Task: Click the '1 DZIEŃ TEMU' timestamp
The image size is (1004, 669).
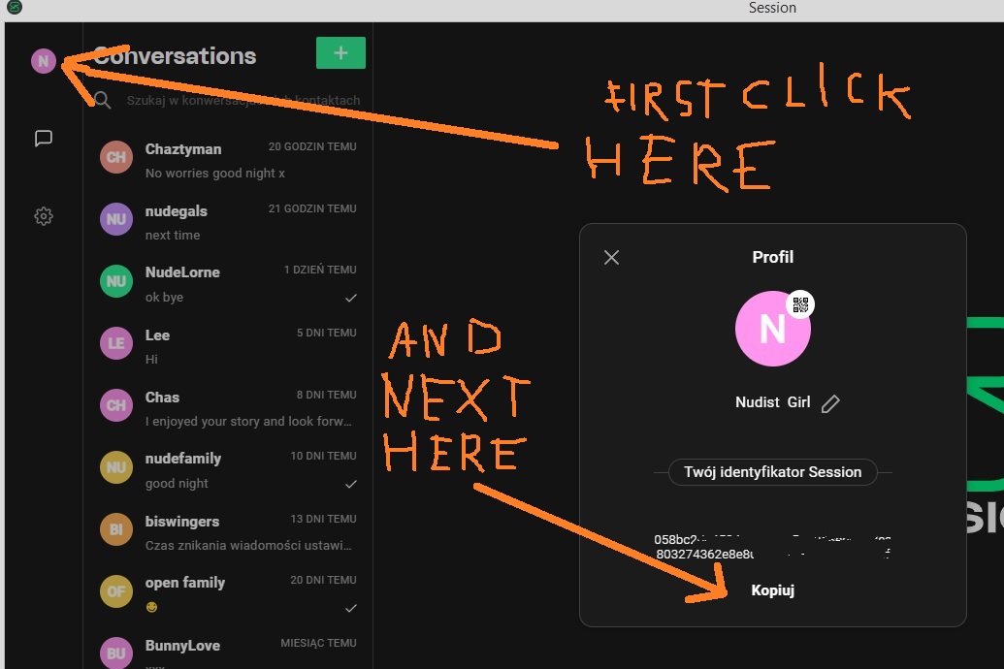Action: [x=320, y=270]
